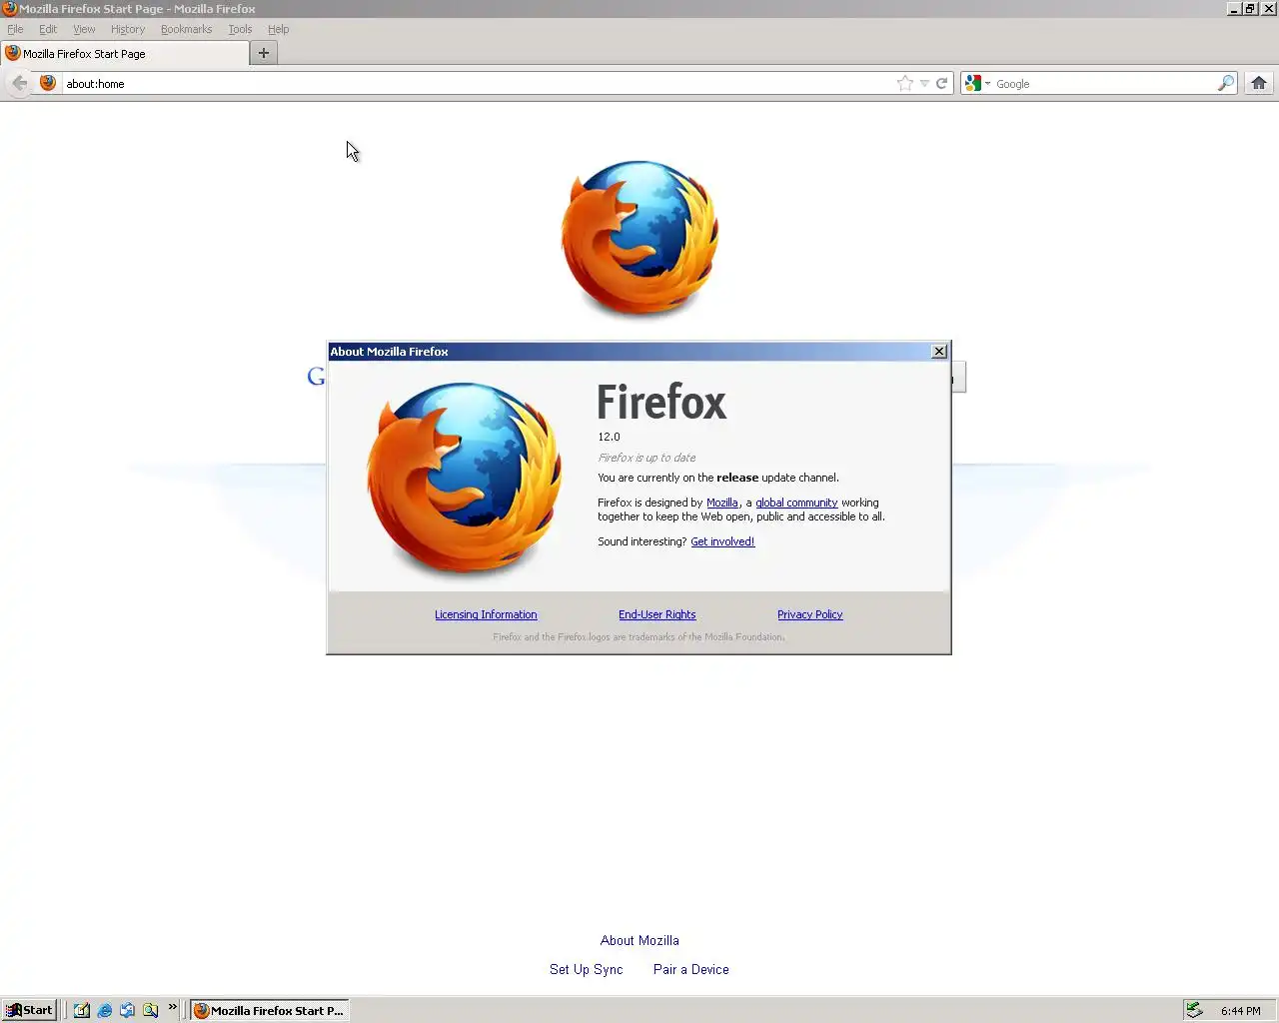Image resolution: width=1279 pixels, height=1023 pixels.
Task: Click into the Google search box
Action: [1103, 83]
